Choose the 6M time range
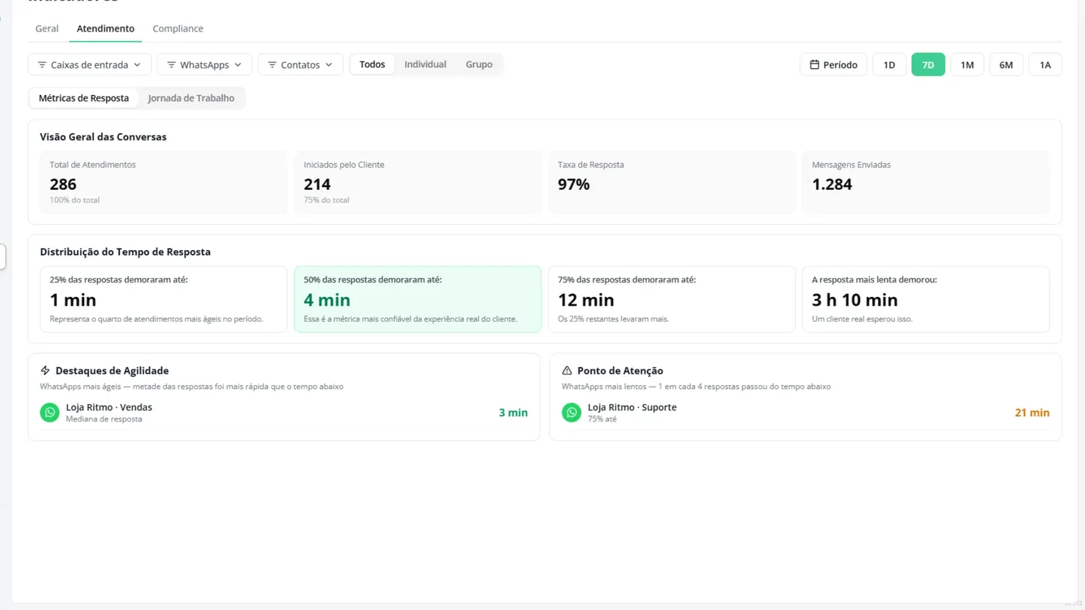1085x610 pixels. coord(1006,65)
